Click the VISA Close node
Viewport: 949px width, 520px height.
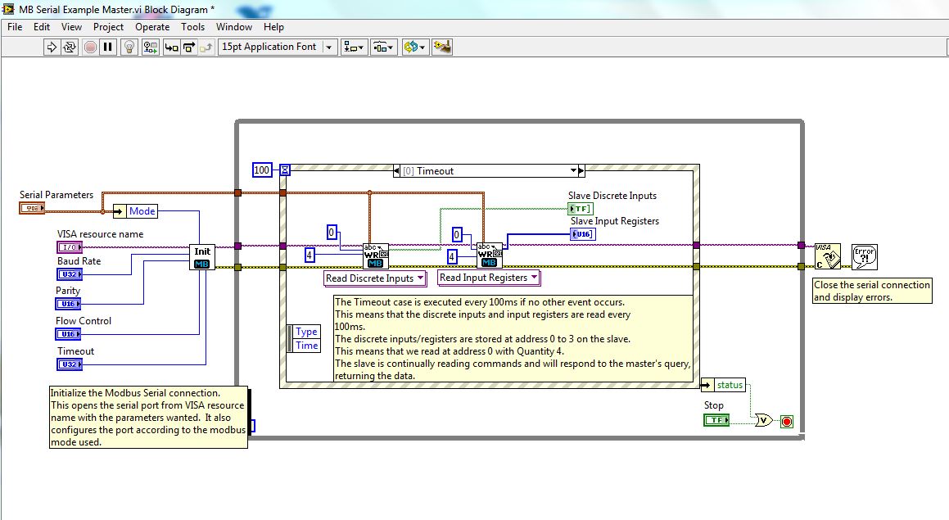pos(827,255)
